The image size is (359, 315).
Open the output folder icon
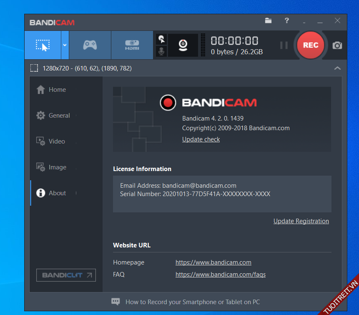point(268,21)
